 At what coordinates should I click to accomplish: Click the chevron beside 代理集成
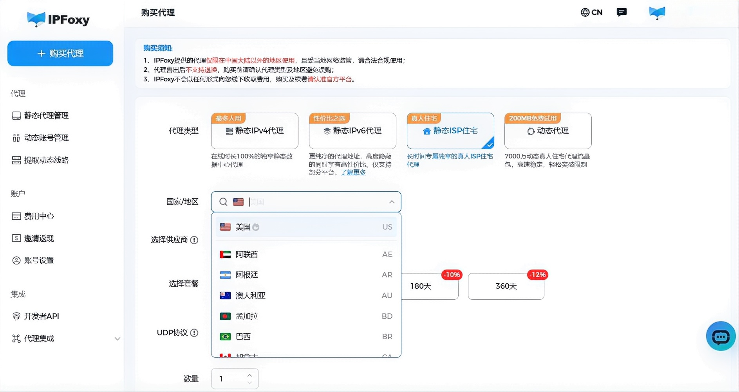(x=117, y=339)
